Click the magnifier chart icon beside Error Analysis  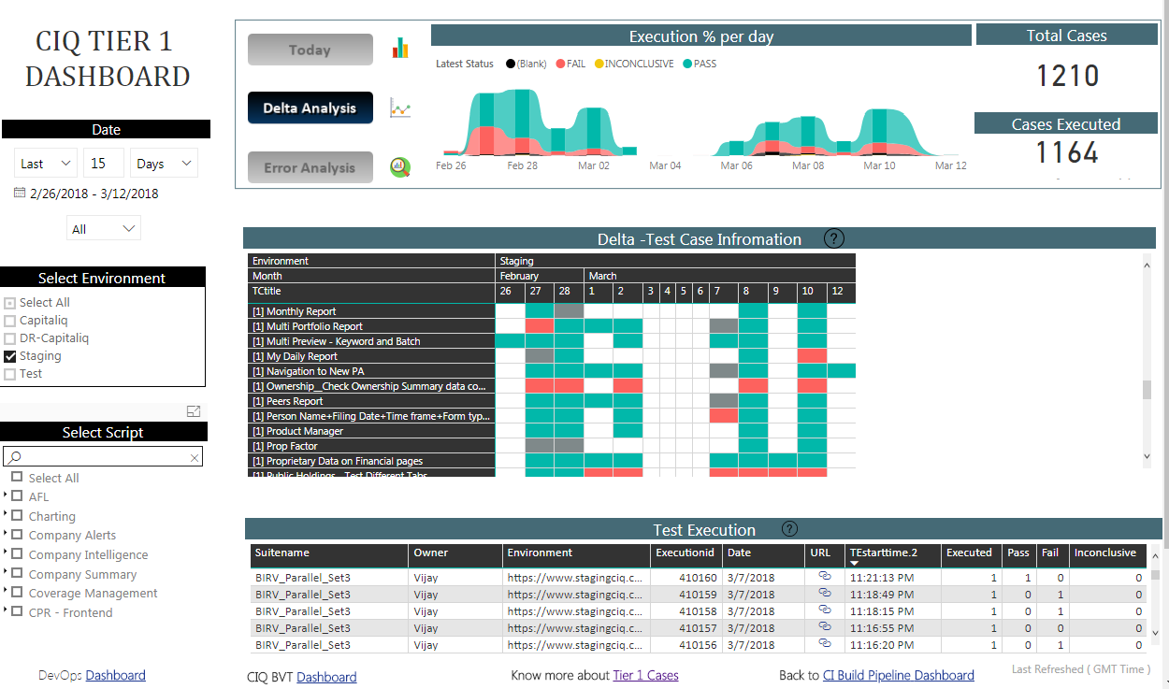(x=400, y=167)
